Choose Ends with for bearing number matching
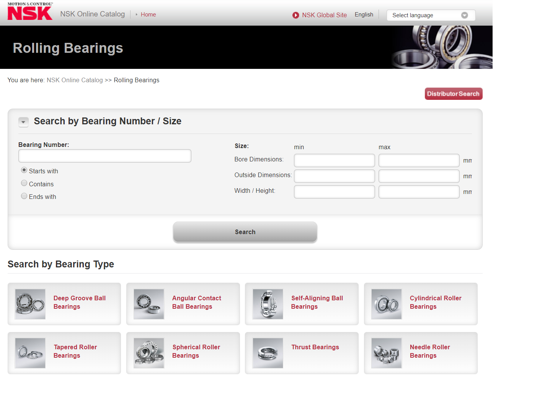Viewport: 550px width, 412px height. tap(24, 196)
